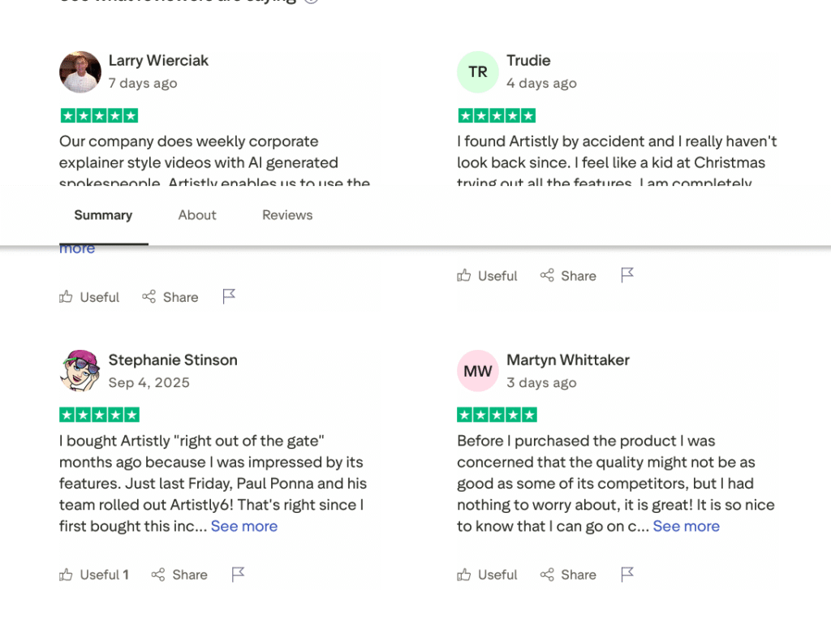Open Martyn Whittaker's reviewer profile name

tap(568, 360)
